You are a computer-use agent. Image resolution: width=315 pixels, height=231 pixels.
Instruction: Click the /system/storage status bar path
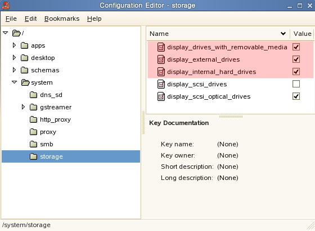click(26, 225)
